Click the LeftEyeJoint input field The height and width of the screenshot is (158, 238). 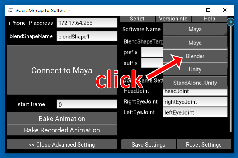(x=195, y=112)
